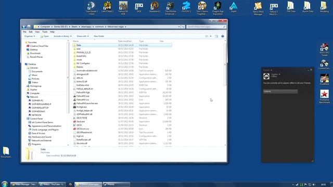Toggle the Explorer preview pane button
The image size is (333, 187).
[216, 36]
